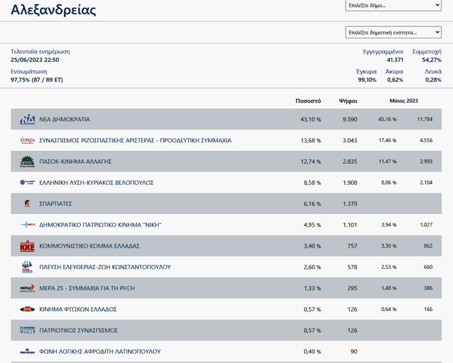Click ΜέΡΑ25 vote count 295
453x363 pixels.
[352, 288]
